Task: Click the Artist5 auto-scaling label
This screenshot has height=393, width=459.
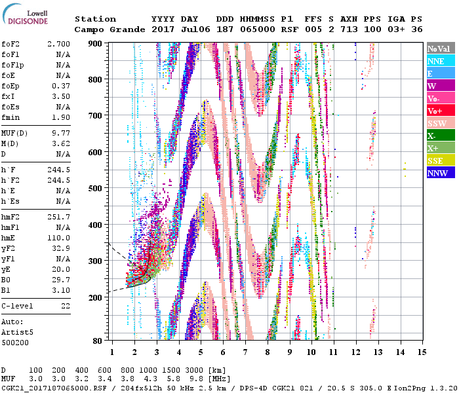Action: pyautogui.click(x=18, y=332)
